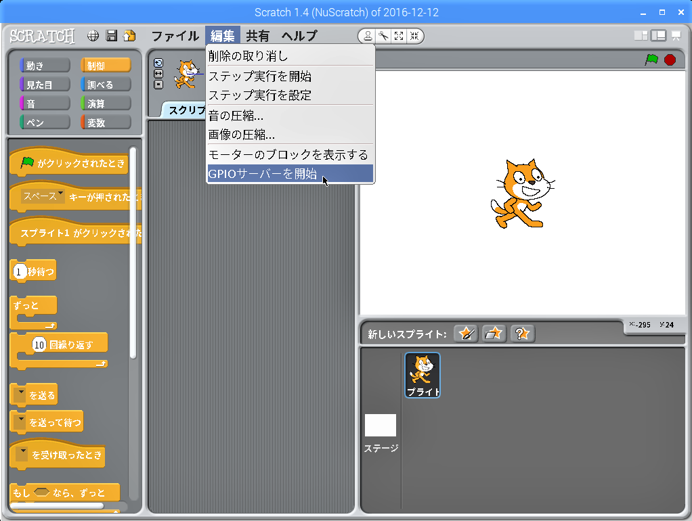Set rotation style to no rotation
692x521 pixels.
158,85
